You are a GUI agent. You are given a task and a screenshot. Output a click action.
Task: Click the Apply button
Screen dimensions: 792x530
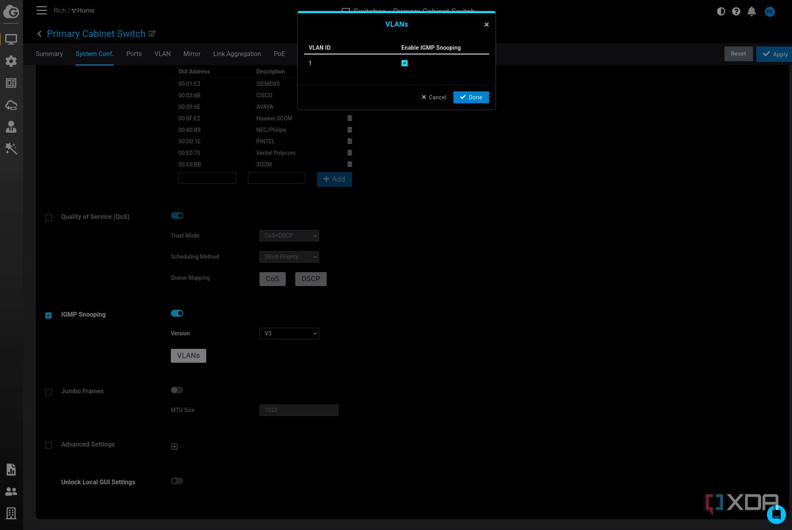774,54
